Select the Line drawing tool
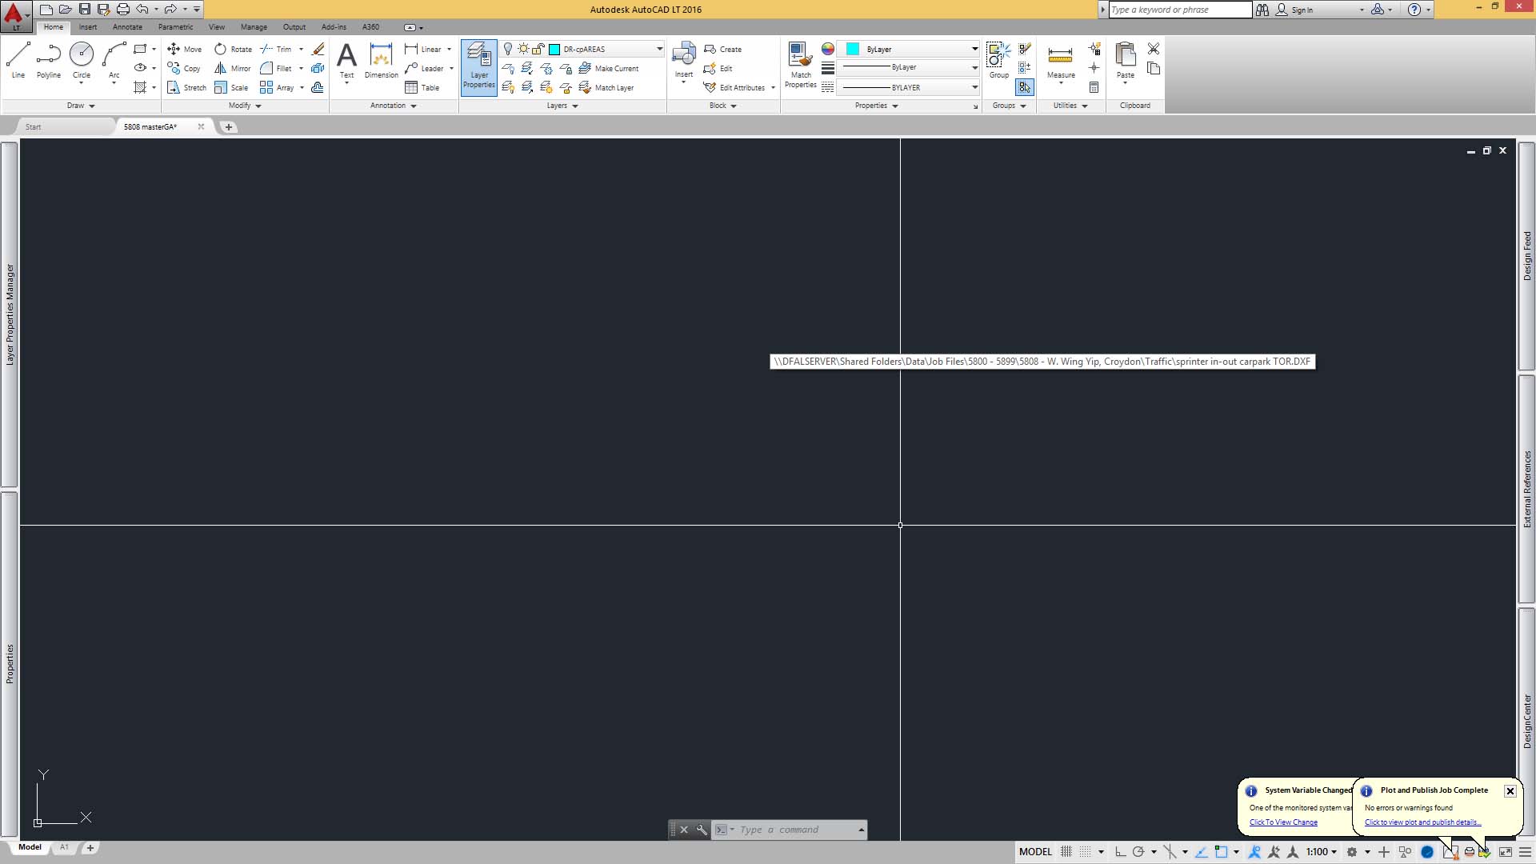 click(x=18, y=61)
